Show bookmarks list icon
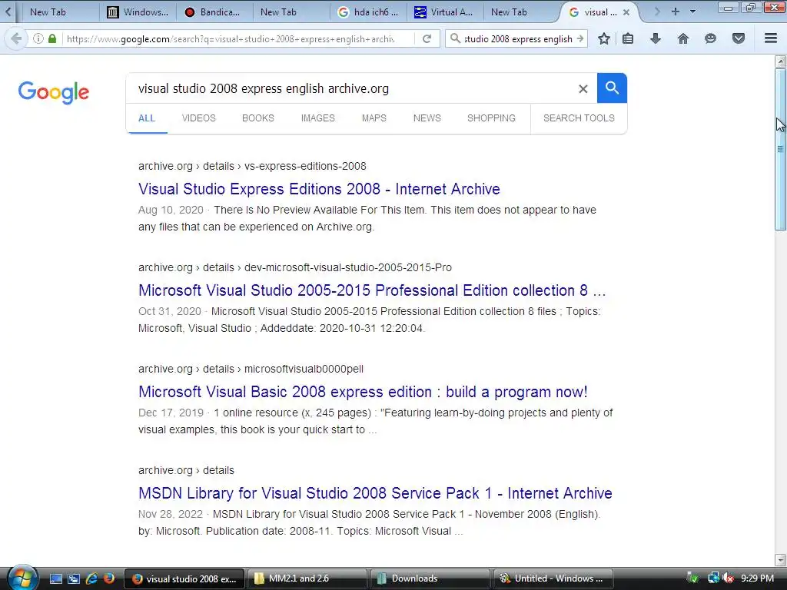 (627, 38)
